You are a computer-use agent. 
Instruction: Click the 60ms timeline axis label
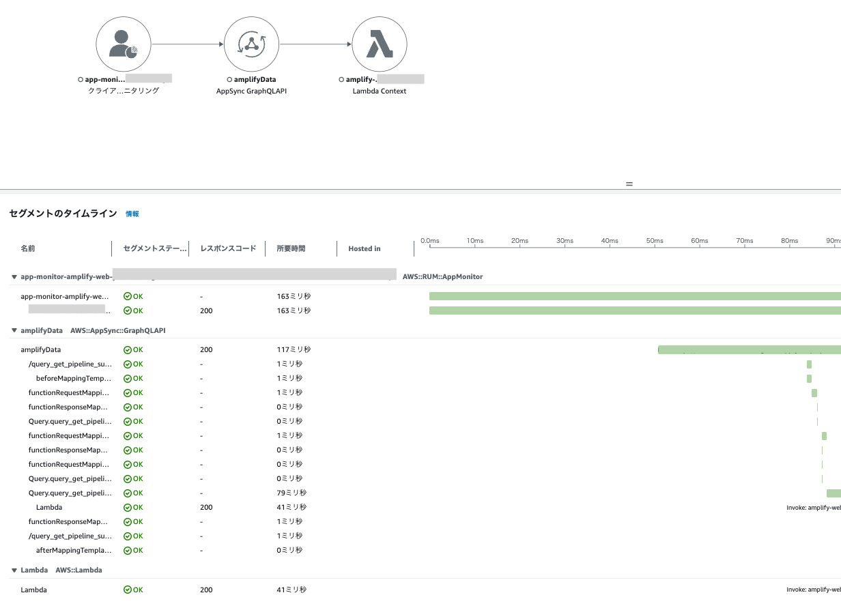700,241
